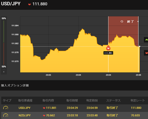
Task: Click the red down arrow beside 111.880 header
Action: 30,4
